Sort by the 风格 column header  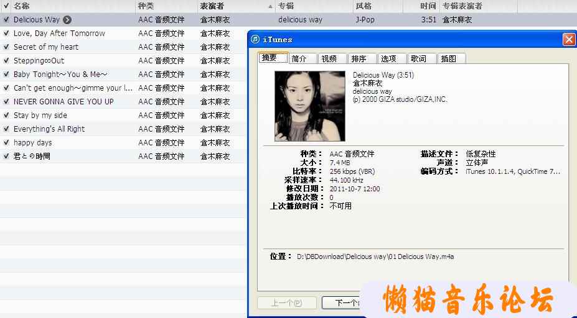[378, 6]
